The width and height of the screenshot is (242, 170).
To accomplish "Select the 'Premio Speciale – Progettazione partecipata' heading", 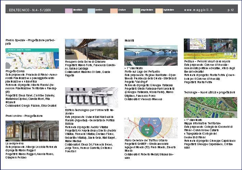I will (30, 42).
